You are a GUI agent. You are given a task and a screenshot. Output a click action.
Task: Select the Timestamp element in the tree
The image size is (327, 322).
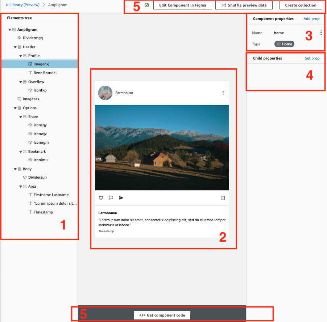43,212
